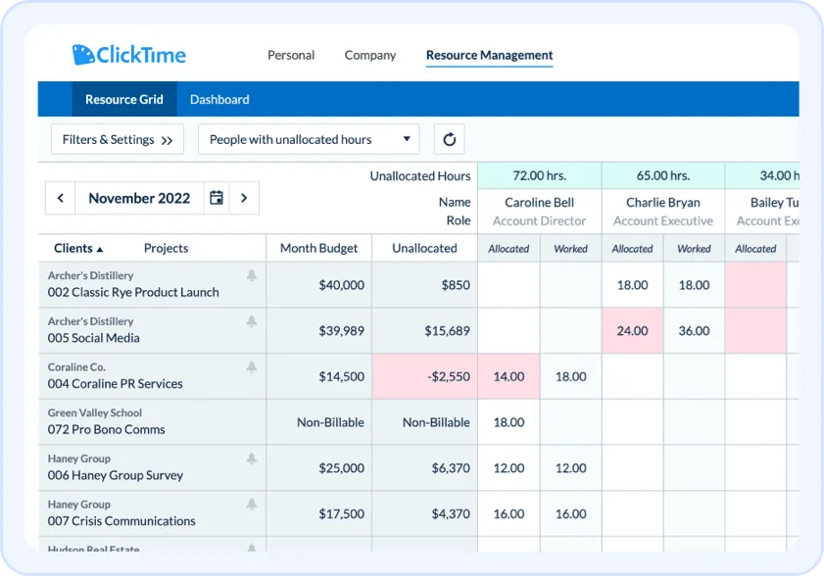The image size is (824, 576).
Task: Click the 16.00 worked cell for Crisis Communications
Action: [x=570, y=513]
